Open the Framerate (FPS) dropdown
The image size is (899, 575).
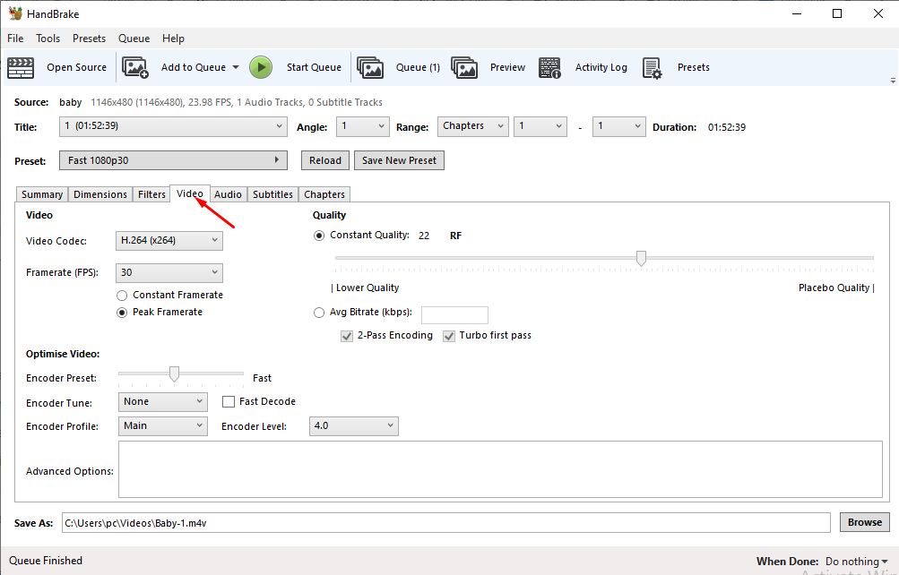[169, 272]
